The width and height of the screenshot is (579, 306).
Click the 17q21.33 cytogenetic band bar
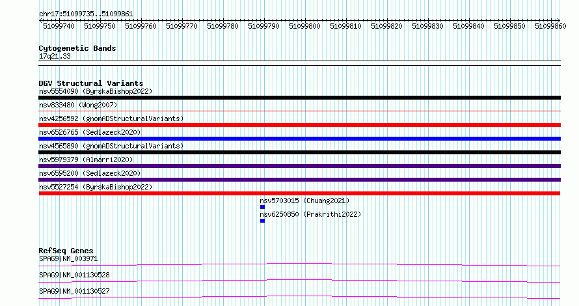coord(299,63)
